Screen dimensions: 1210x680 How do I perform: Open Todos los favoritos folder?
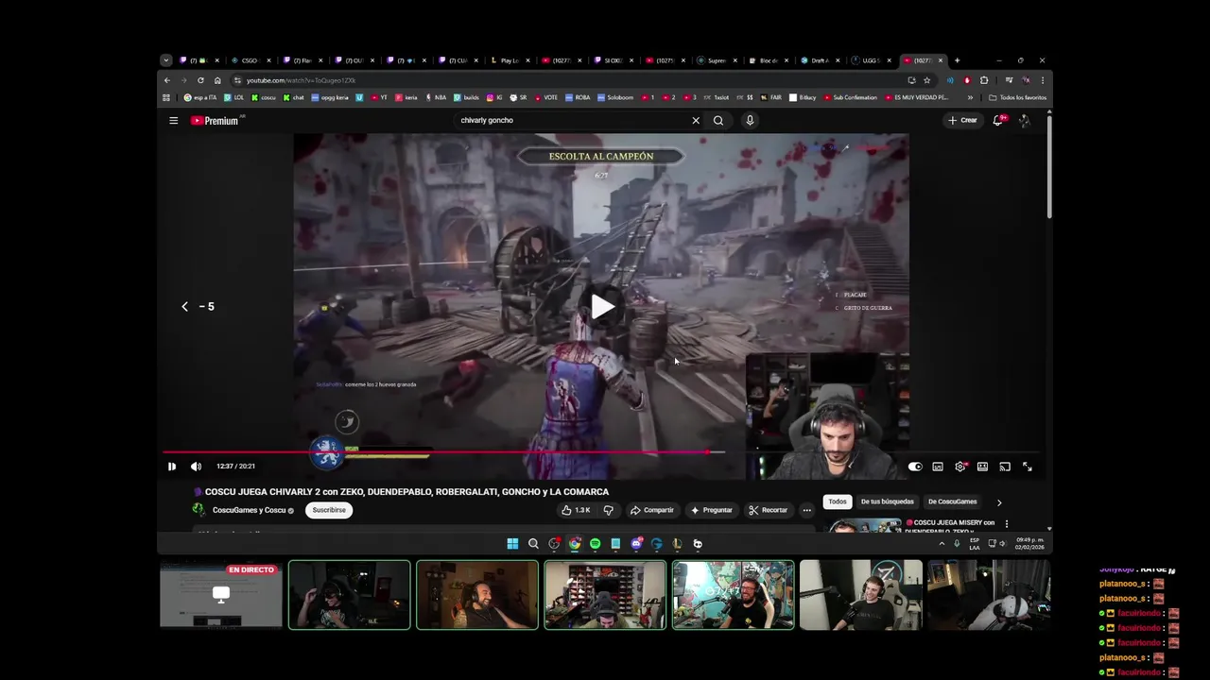click(1018, 97)
